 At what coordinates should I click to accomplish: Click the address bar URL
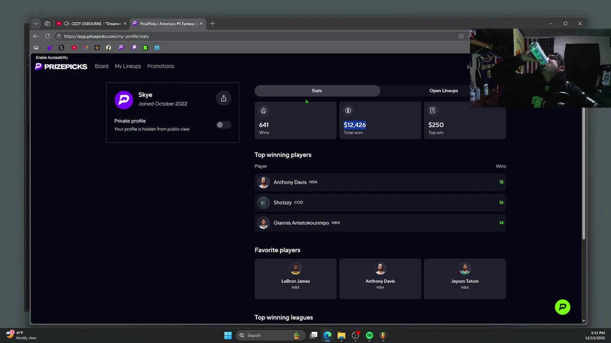click(x=106, y=36)
